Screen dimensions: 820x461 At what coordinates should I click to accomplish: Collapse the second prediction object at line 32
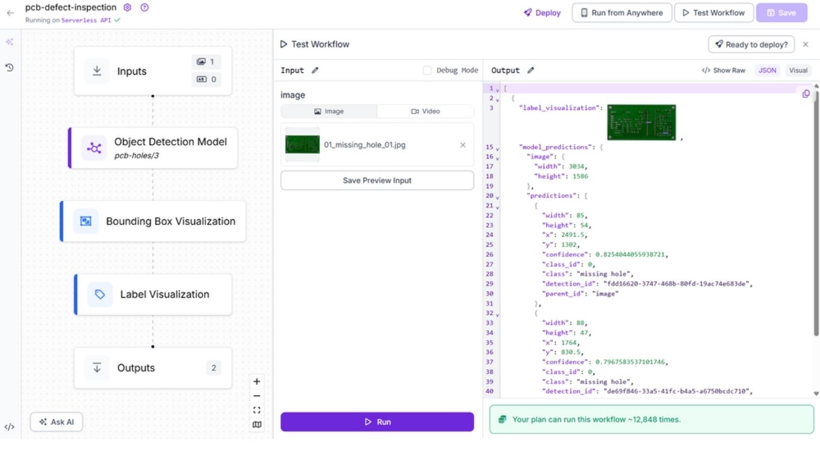pyautogui.click(x=498, y=313)
